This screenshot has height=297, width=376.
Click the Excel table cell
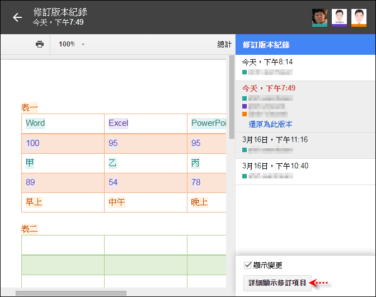(x=145, y=124)
